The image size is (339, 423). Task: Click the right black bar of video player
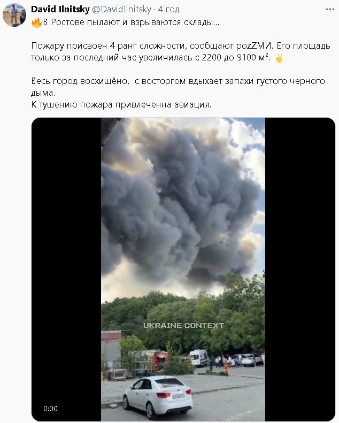click(x=300, y=269)
